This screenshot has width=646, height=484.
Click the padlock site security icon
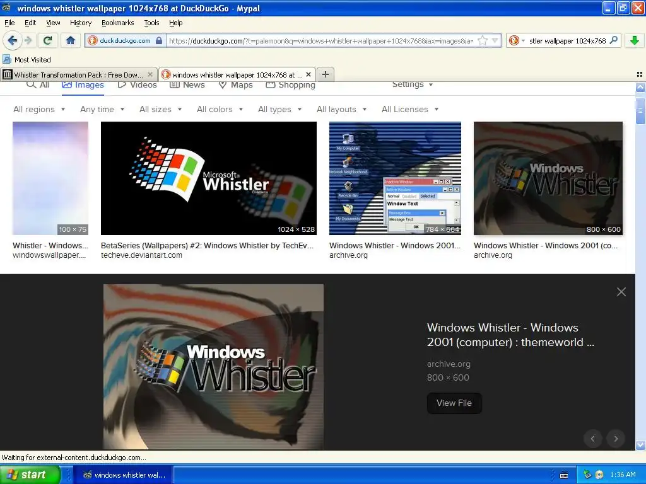point(159,40)
